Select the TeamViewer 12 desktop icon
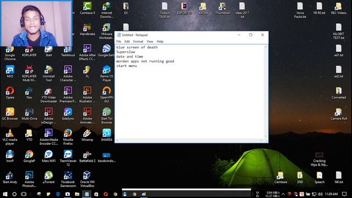This screenshot has width=352, height=198. tap(68, 158)
